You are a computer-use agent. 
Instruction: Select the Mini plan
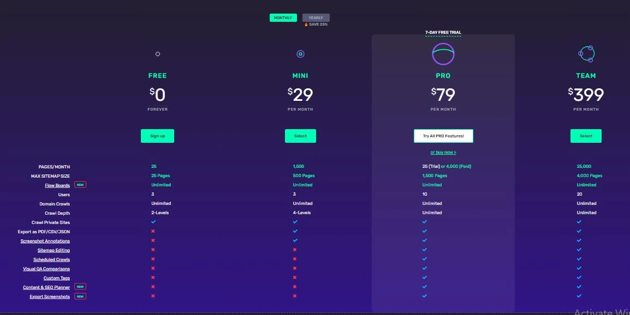click(x=300, y=136)
